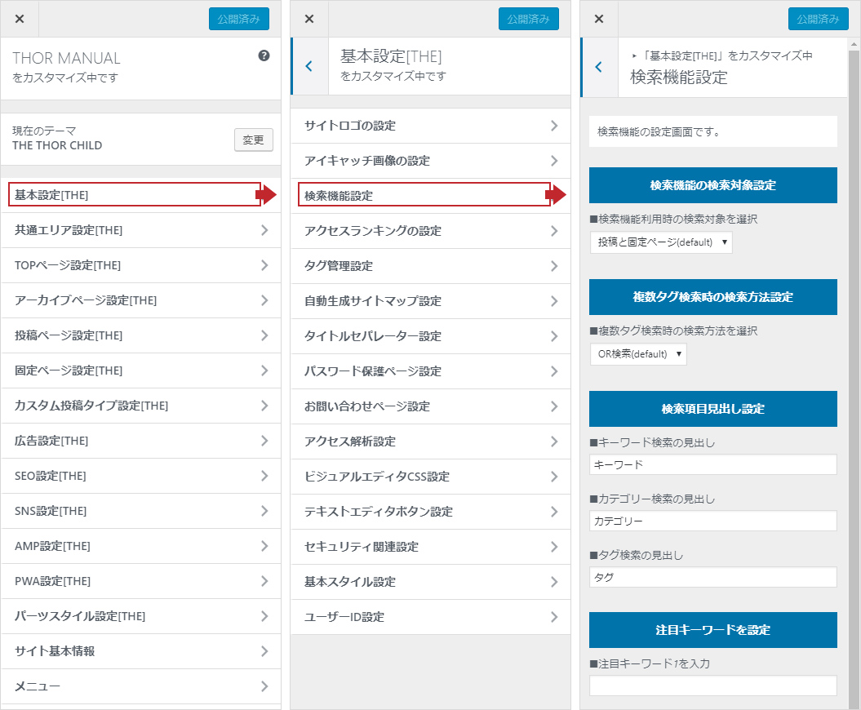Open 投稿と固定ページ(default) search target dropdown
This screenshot has width=861, height=710.
click(661, 242)
